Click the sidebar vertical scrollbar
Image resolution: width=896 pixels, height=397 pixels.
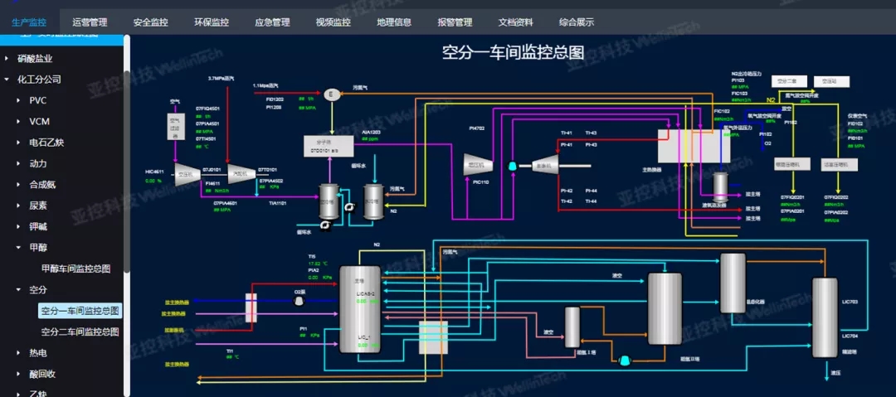coord(127,172)
